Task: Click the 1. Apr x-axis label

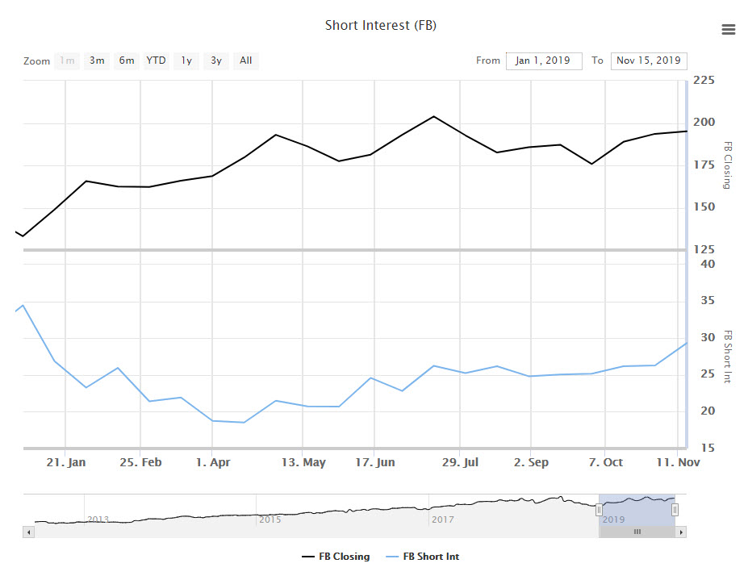Action: pyautogui.click(x=213, y=462)
